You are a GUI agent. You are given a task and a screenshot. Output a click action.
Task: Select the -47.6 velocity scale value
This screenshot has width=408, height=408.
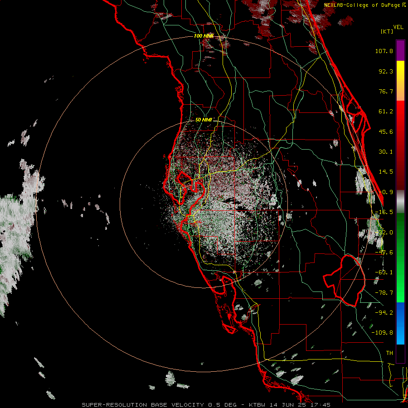[384, 253]
